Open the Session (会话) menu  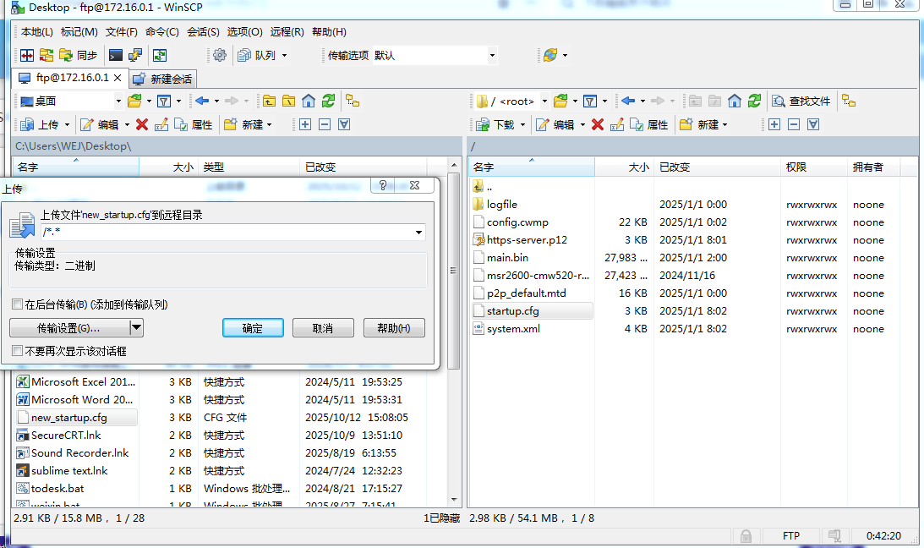point(203,32)
